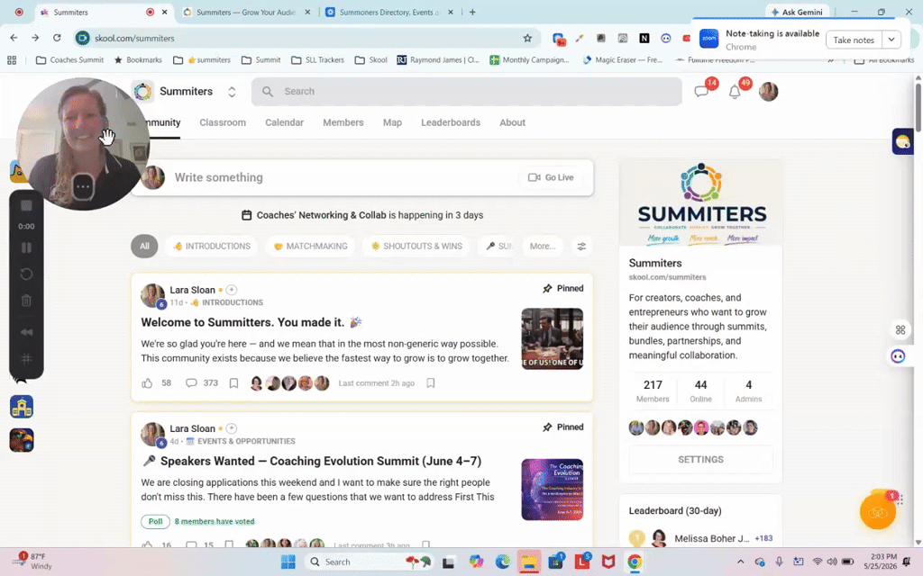Open SLL Trackers bookmarks folder
This screenshot has height=576, width=923.
[x=318, y=60]
